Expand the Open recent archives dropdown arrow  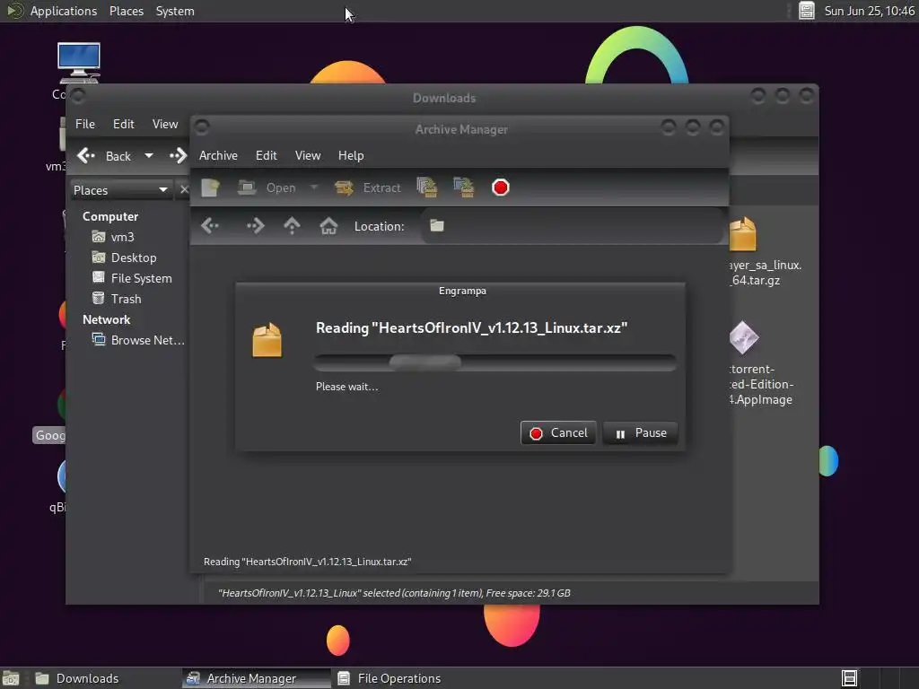314,188
